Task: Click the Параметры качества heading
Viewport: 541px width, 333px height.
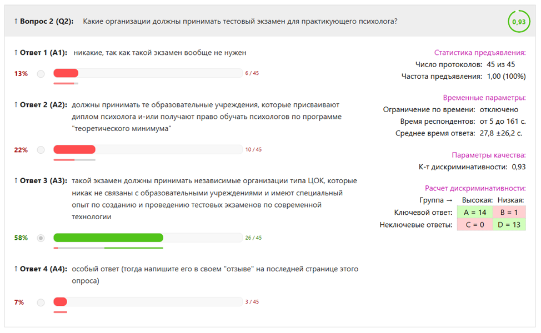Action: 489,155
